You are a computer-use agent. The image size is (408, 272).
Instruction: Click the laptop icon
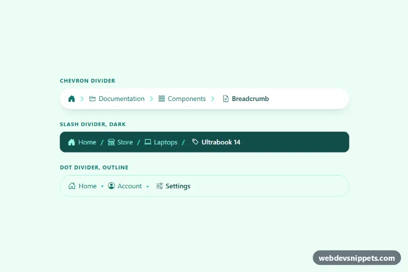148,142
